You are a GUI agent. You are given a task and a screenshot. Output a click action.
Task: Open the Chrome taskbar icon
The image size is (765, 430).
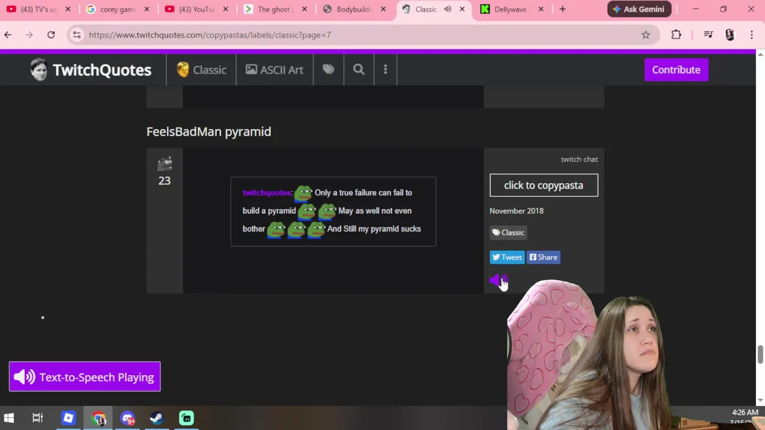tap(99, 418)
